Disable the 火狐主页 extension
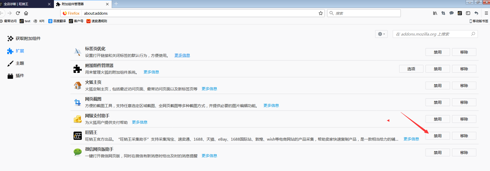 coord(438,85)
